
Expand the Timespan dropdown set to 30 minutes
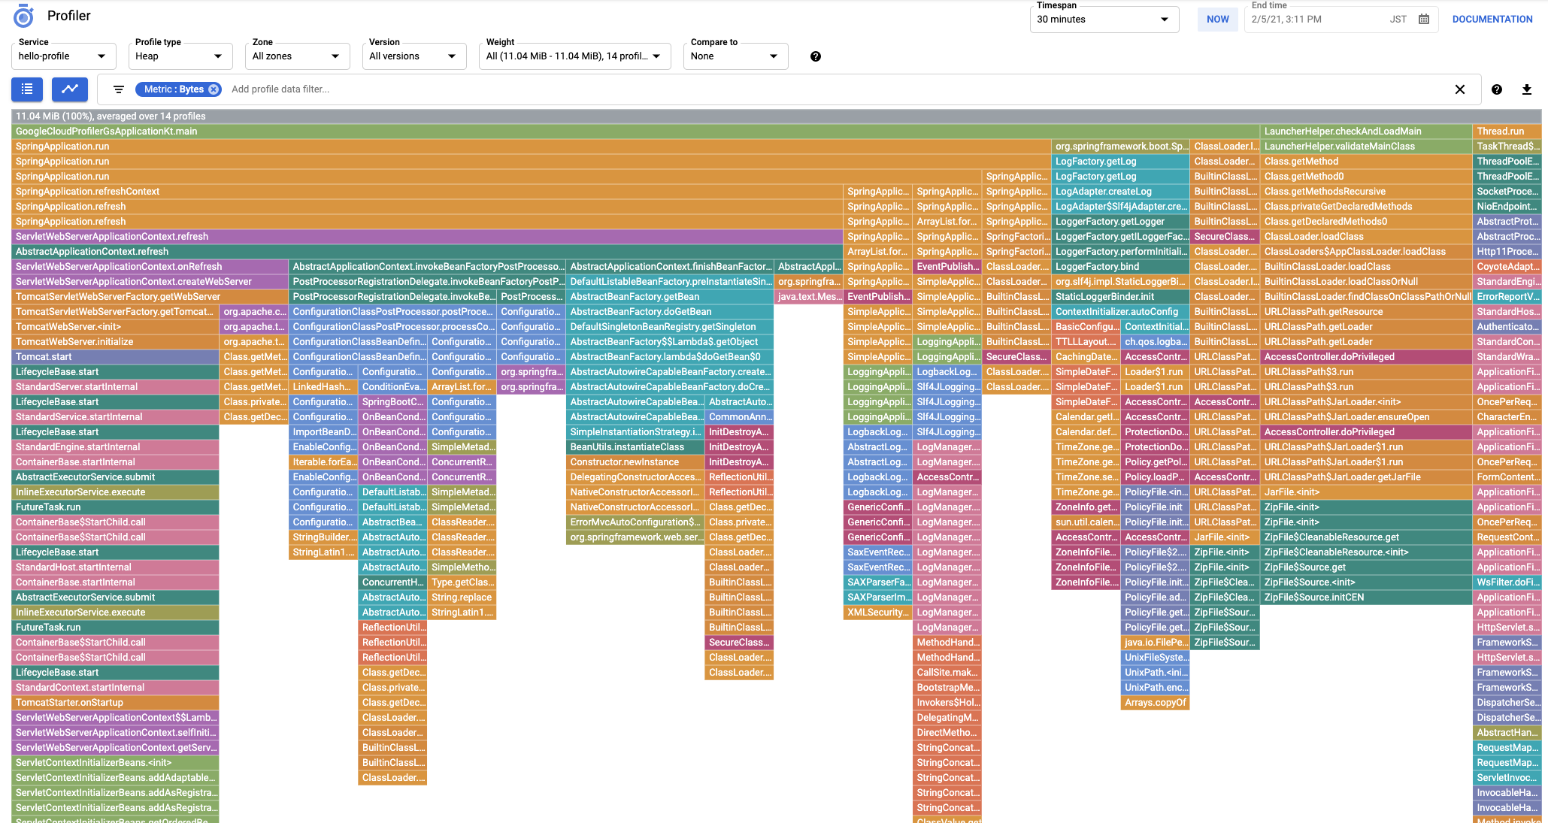(x=1104, y=19)
